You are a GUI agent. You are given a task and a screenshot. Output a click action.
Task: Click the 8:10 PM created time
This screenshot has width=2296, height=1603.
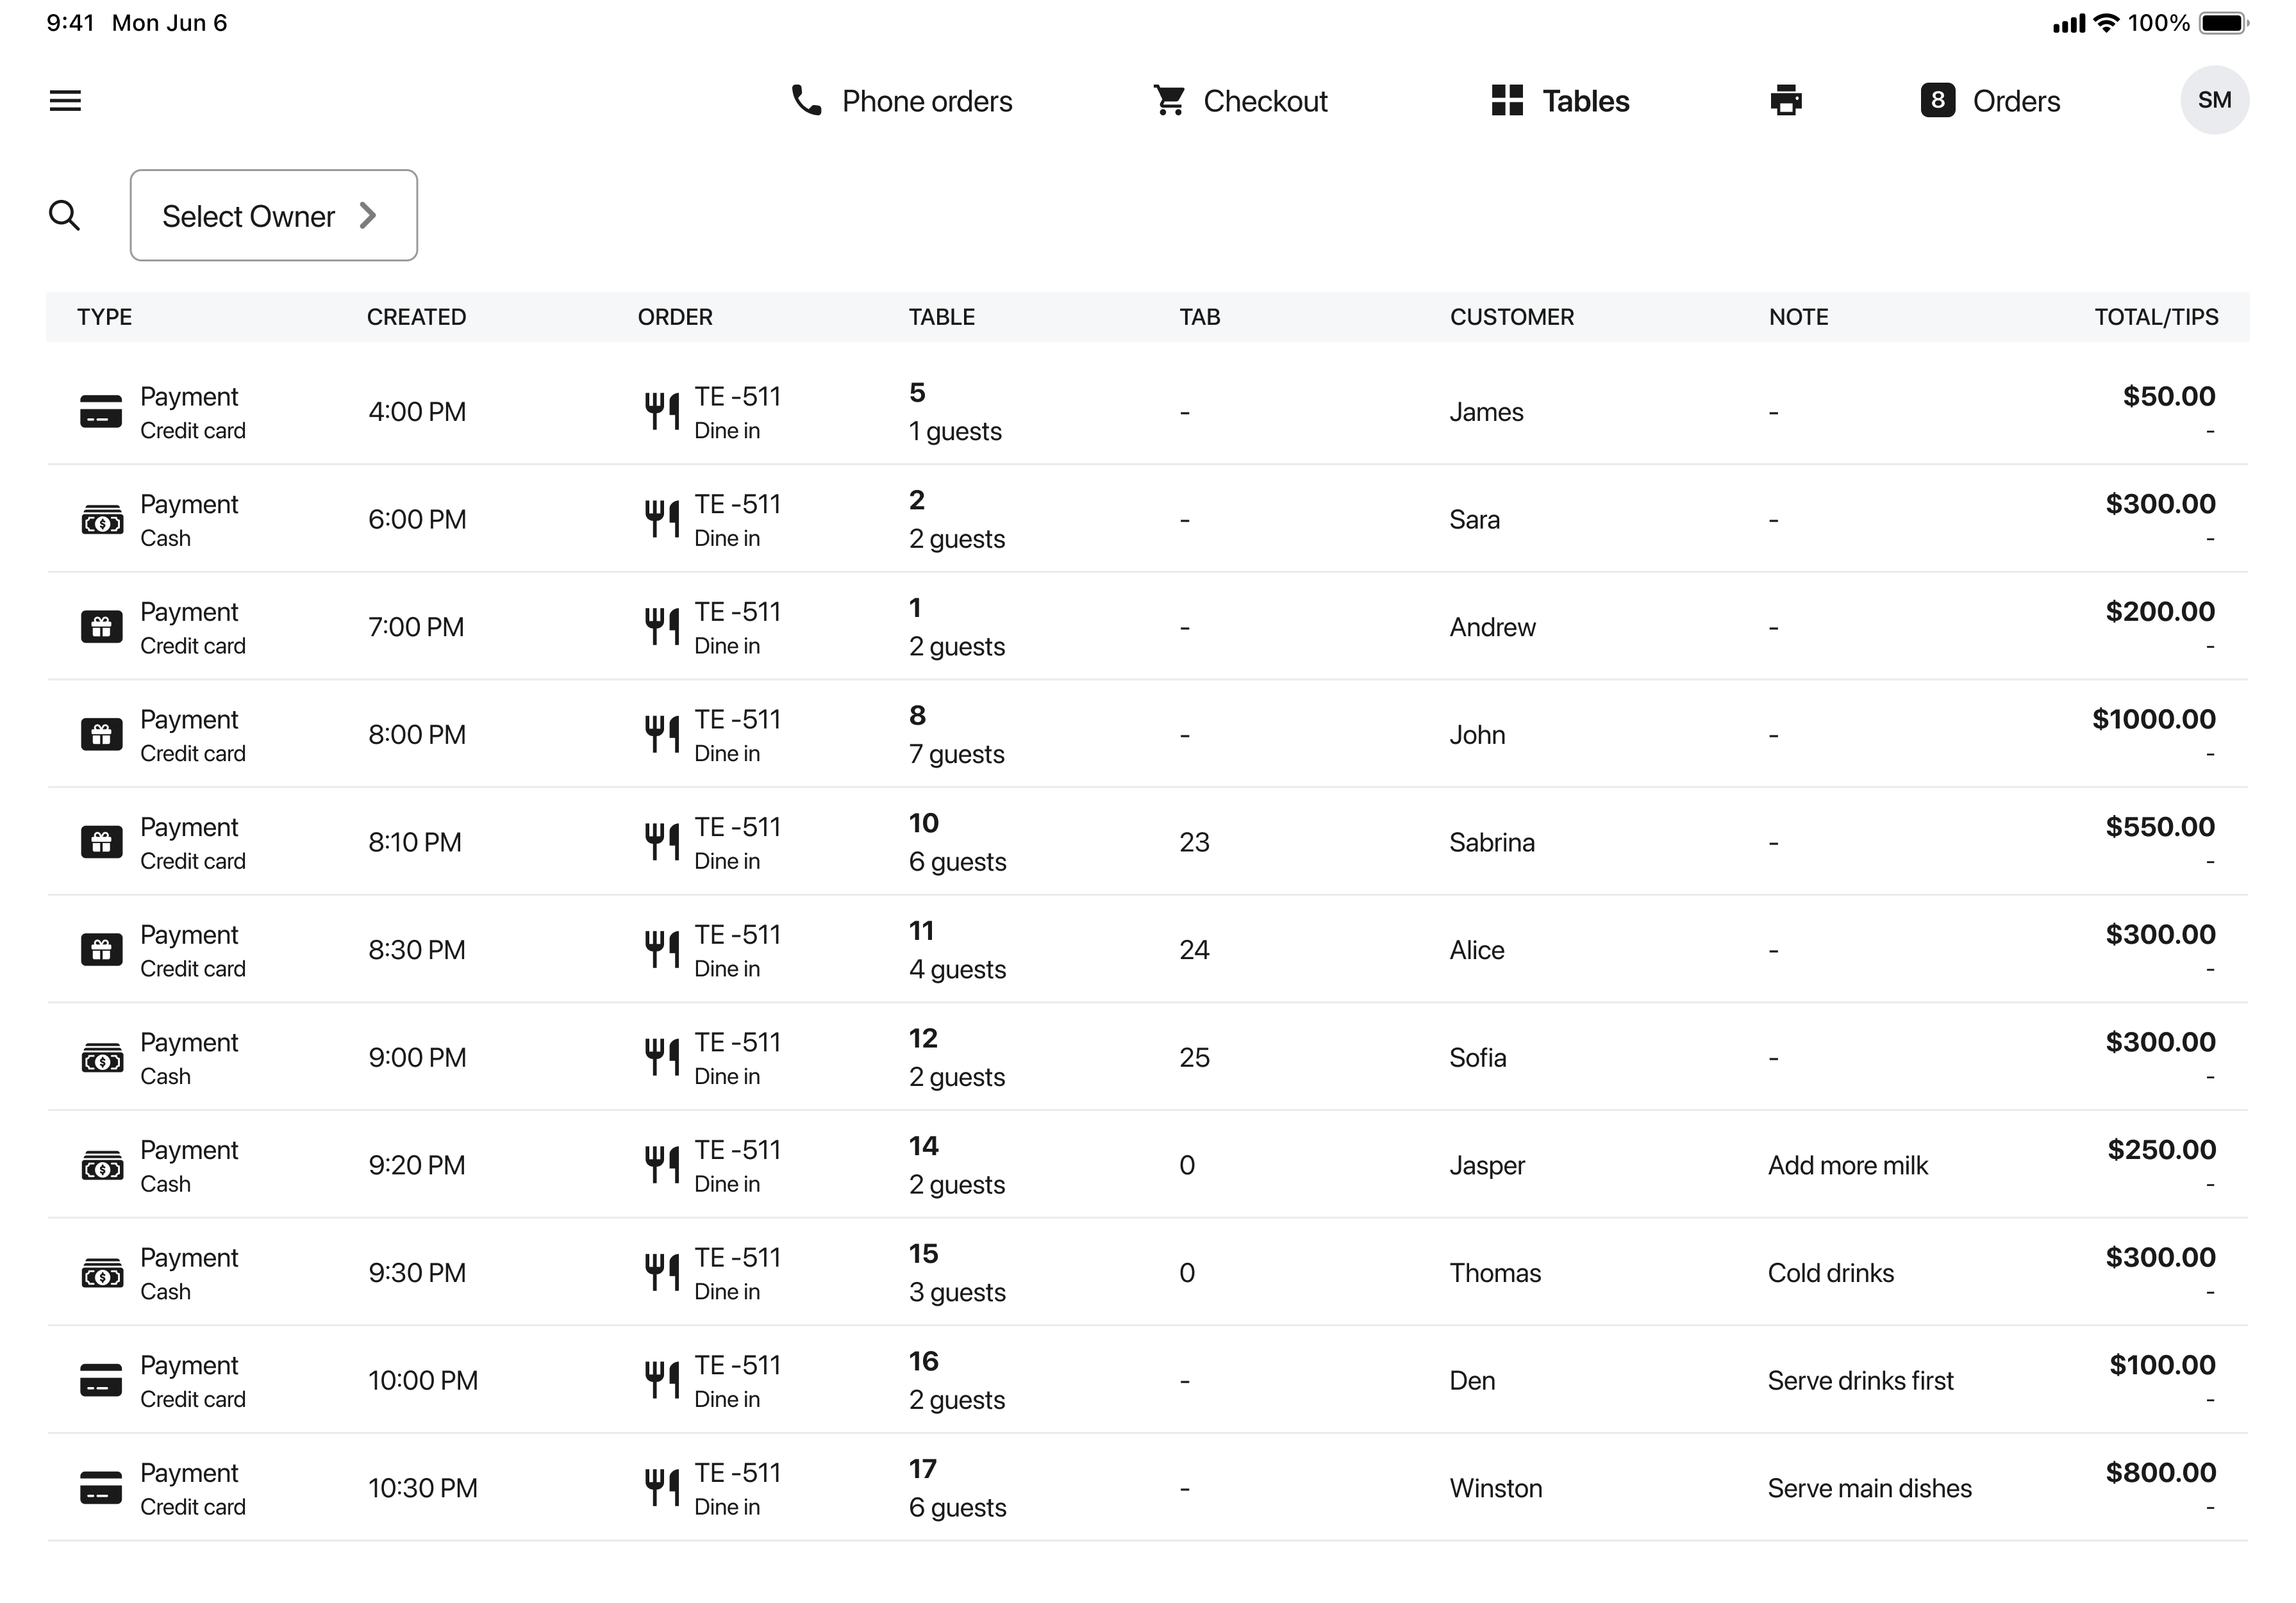(414, 843)
